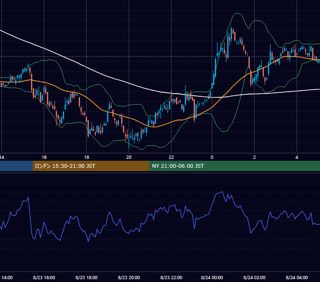This screenshot has height=282, width=320.
Task: Click the 8/23 22:00 label on oscillator axis
Action: click(x=171, y=277)
